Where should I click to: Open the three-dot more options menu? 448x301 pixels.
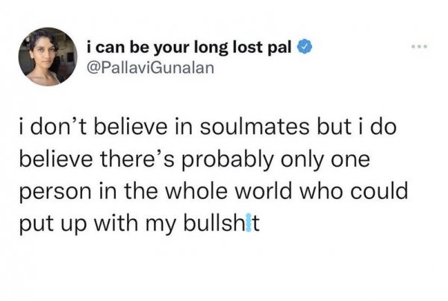click(423, 47)
